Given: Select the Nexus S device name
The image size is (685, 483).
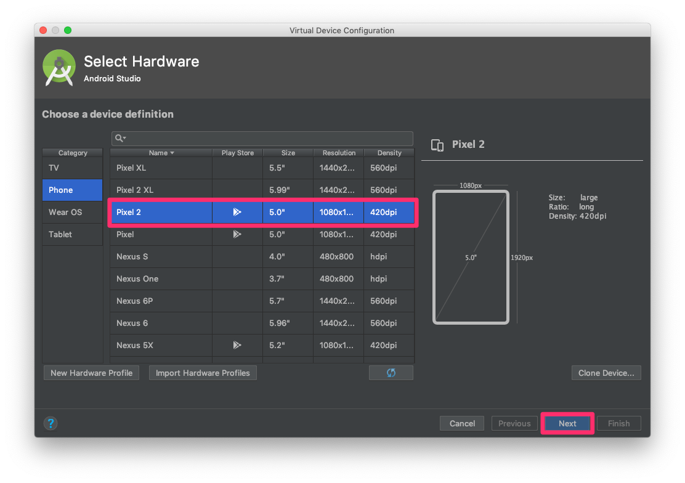Looking at the screenshot, I should click(x=132, y=256).
